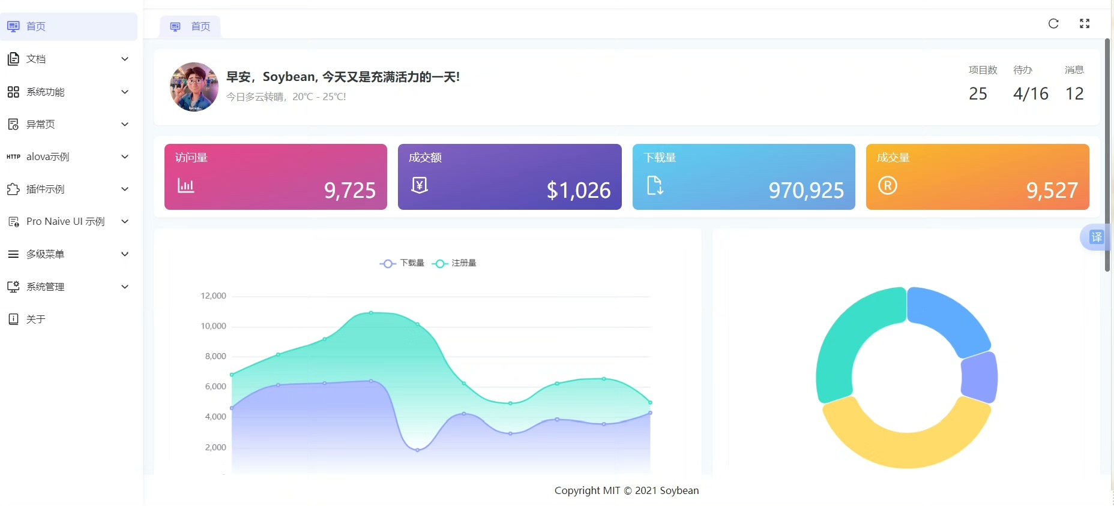Click the Soybean user avatar picture
The height and width of the screenshot is (506, 1114).
coord(194,87)
